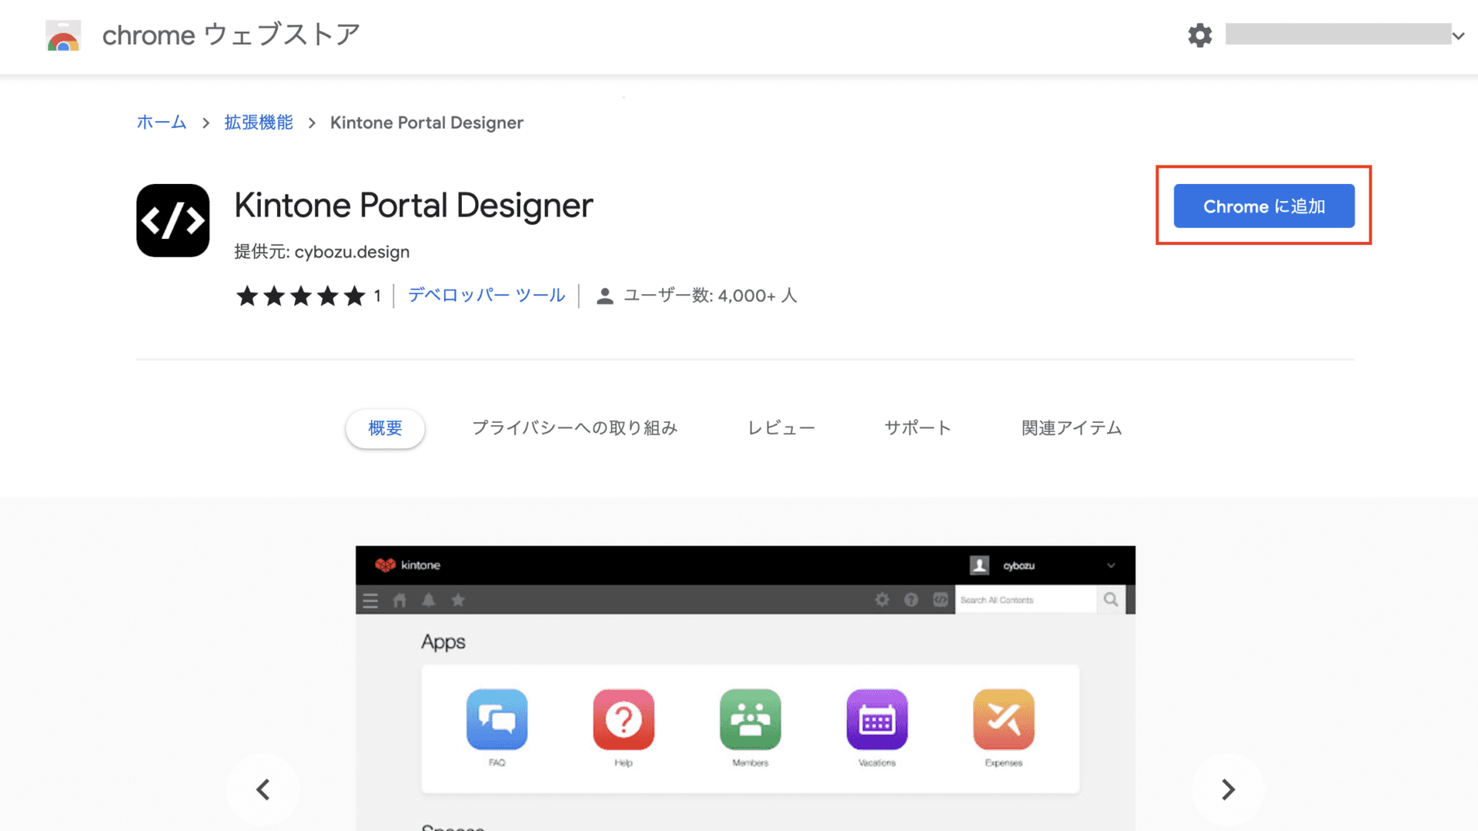Open the Expenses app icon
1478x831 pixels.
pyautogui.click(x=1004, y=719)
